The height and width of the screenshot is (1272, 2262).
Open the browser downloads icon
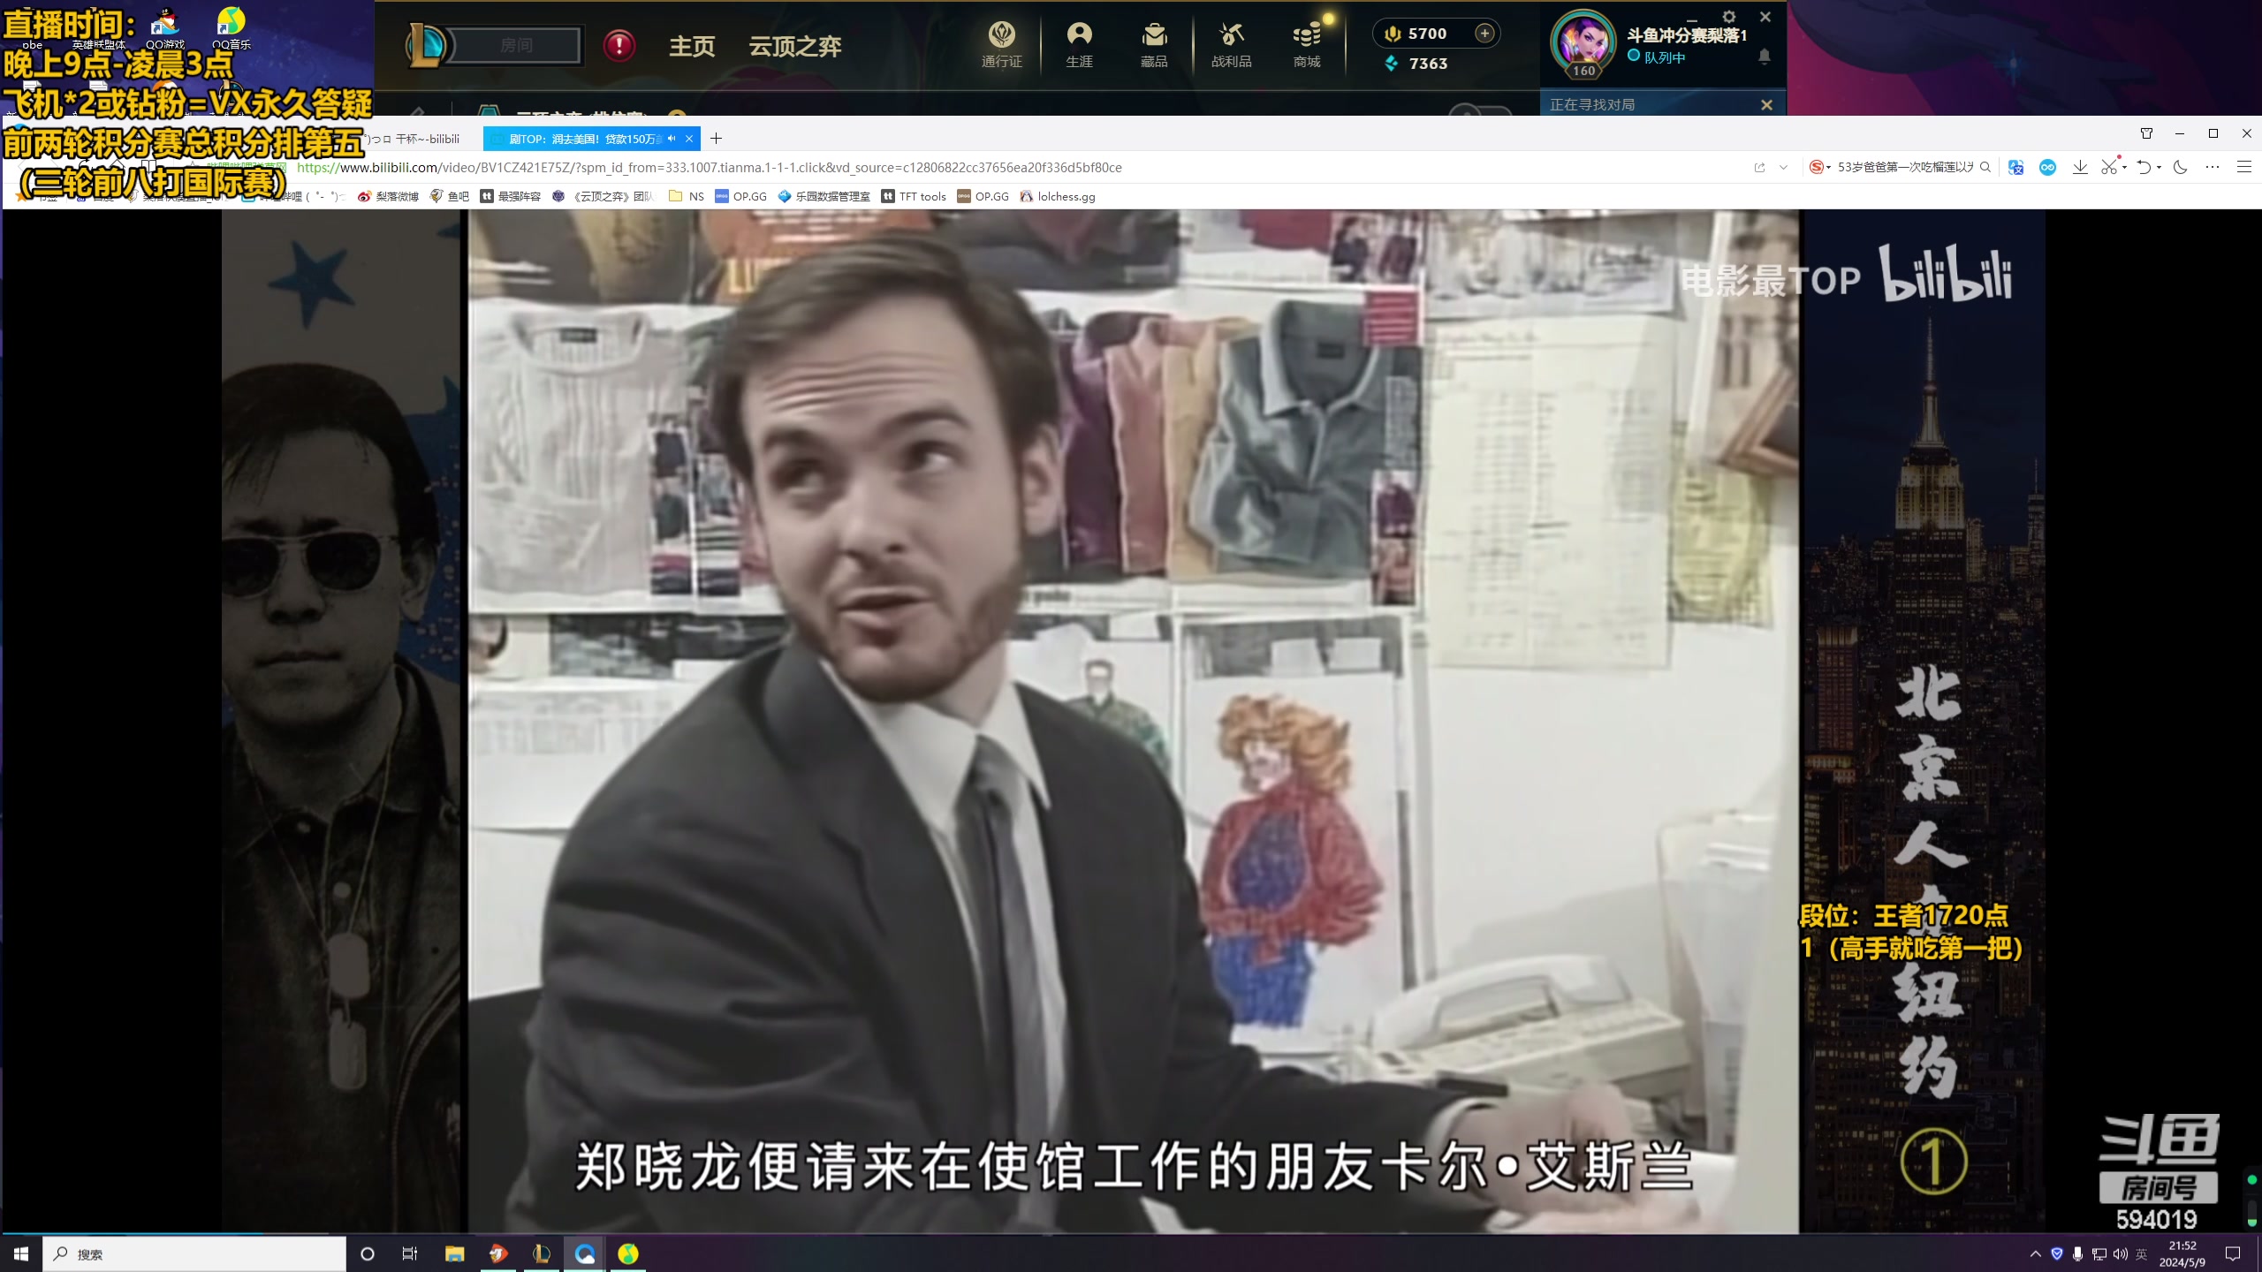click(2080, 167)
